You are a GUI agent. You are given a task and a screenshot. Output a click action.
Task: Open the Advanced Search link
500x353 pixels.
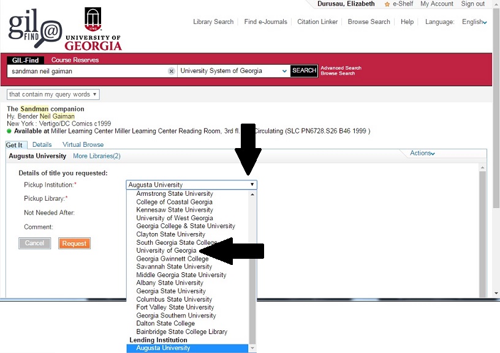click(341, 68)
